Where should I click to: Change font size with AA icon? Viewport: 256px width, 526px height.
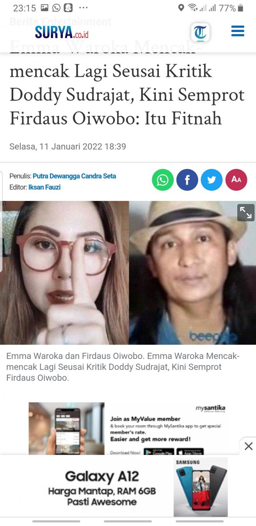pos(236,180)
